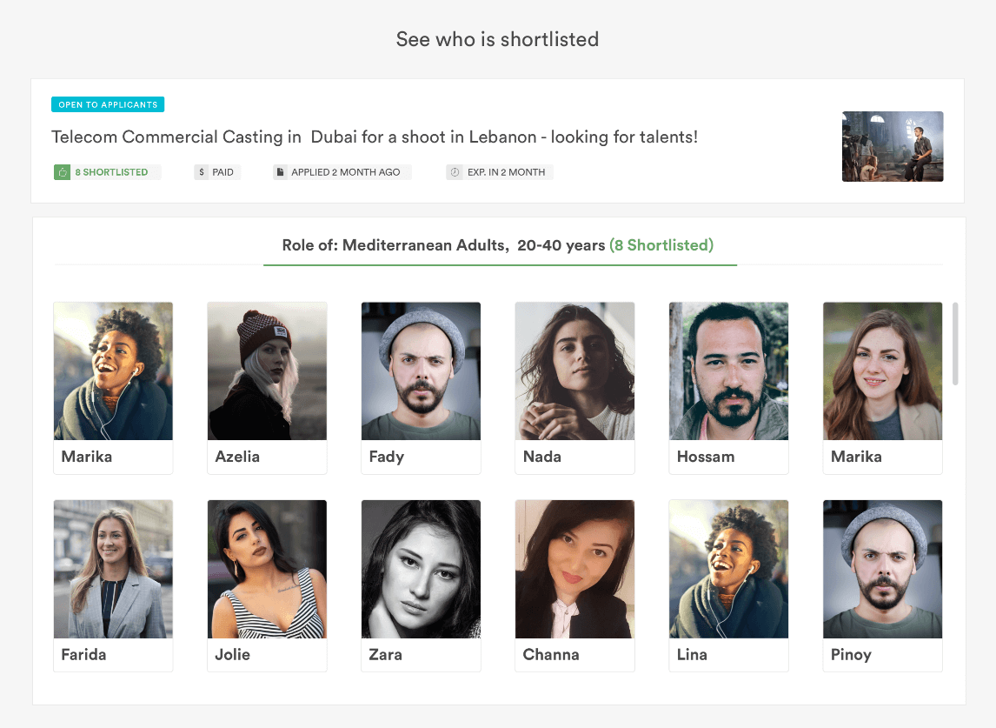
Task: Click the talent list vertical scrollbar
Action: [x=955, y=343]
